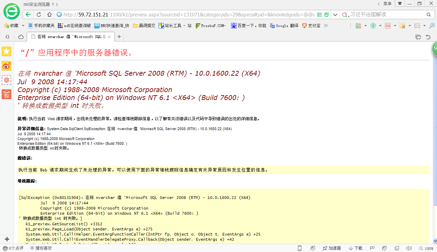The width and height of the screenshot is (437, 252).
Task: Open search engine selector dropdown
Action: pos(346,15)
